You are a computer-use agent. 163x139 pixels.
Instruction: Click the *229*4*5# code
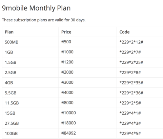130,134
